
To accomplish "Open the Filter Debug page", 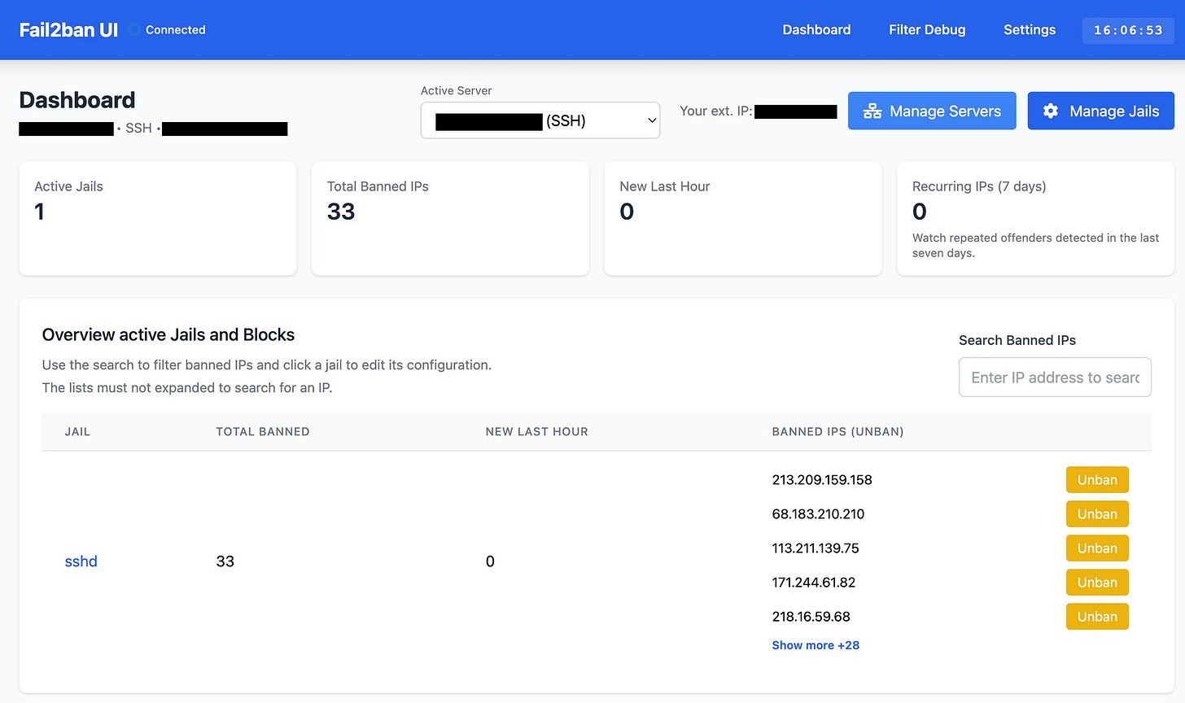I will 927,29.
